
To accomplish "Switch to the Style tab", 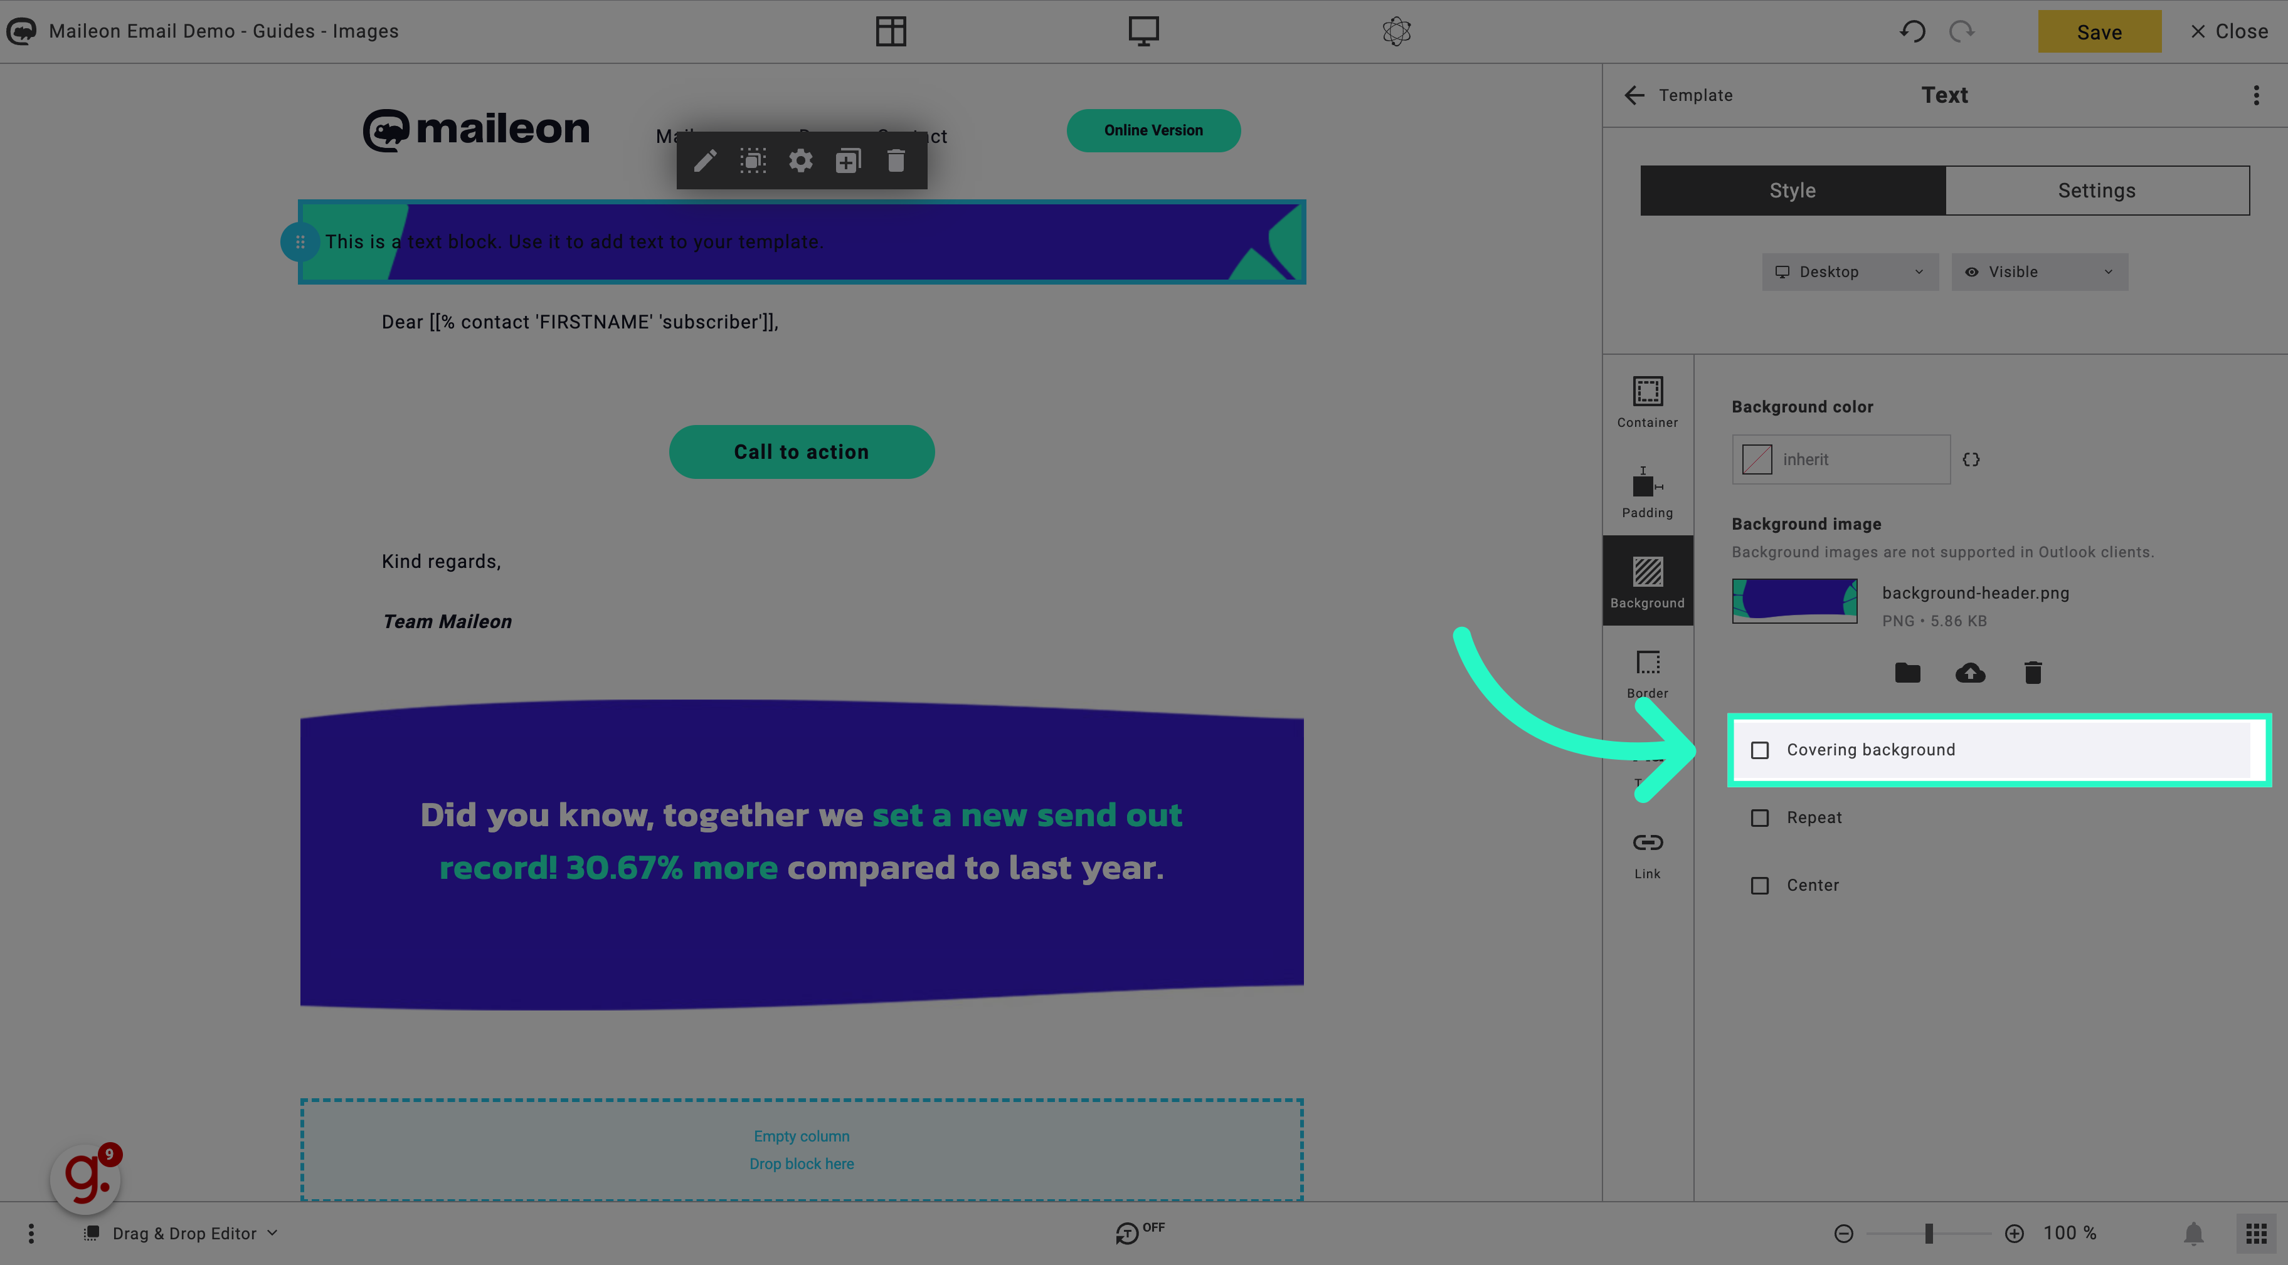I will coord(1793,190).
